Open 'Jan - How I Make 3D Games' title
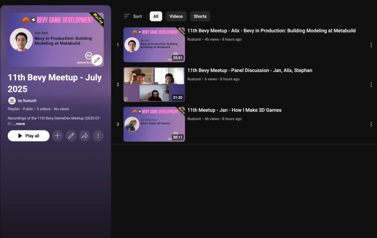This screenshot has width=377, height=238. pyautogui.click(x=234, y=110)
